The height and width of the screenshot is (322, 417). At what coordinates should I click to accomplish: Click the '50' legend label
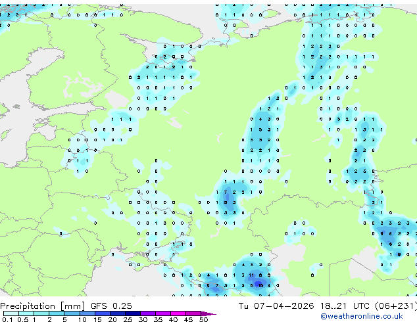point(203,319)
